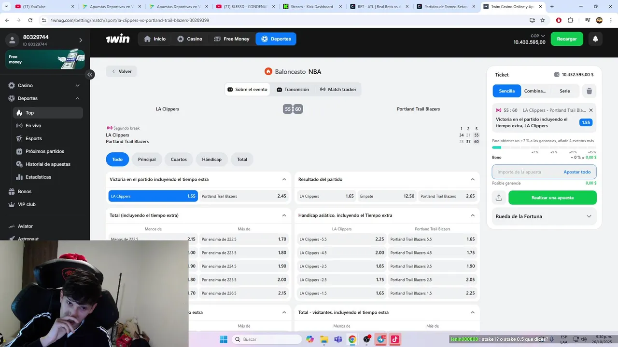Choose Combinada ticket type
The width and height of the screenshot is (618, 347).
pyautogui.click(x=535, y=91)
